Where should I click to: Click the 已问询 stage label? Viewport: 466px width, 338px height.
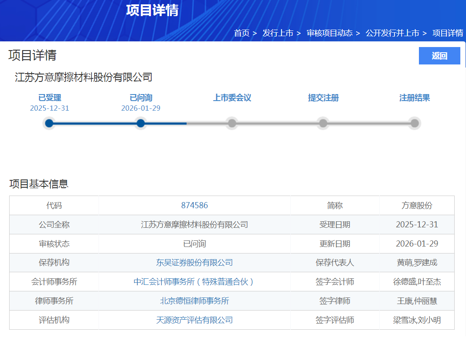click(x=141, y=98)
